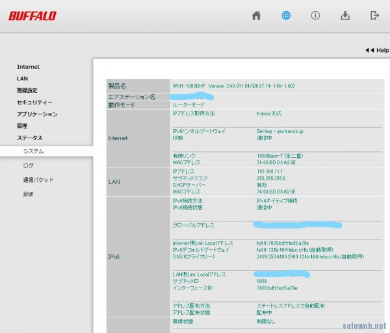Image resolution: width=390 pixels, height=333 pixels.
Task: Click the double-arrow icon beside Help
Action: 369,50
